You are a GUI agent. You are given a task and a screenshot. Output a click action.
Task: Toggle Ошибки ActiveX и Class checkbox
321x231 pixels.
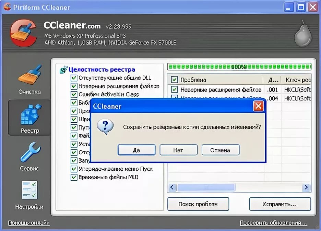tap(74, 95)
